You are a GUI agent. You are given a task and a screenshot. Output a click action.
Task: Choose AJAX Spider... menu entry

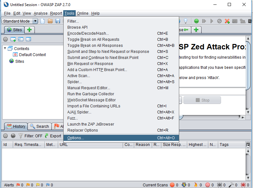click(x=121, y=112)
